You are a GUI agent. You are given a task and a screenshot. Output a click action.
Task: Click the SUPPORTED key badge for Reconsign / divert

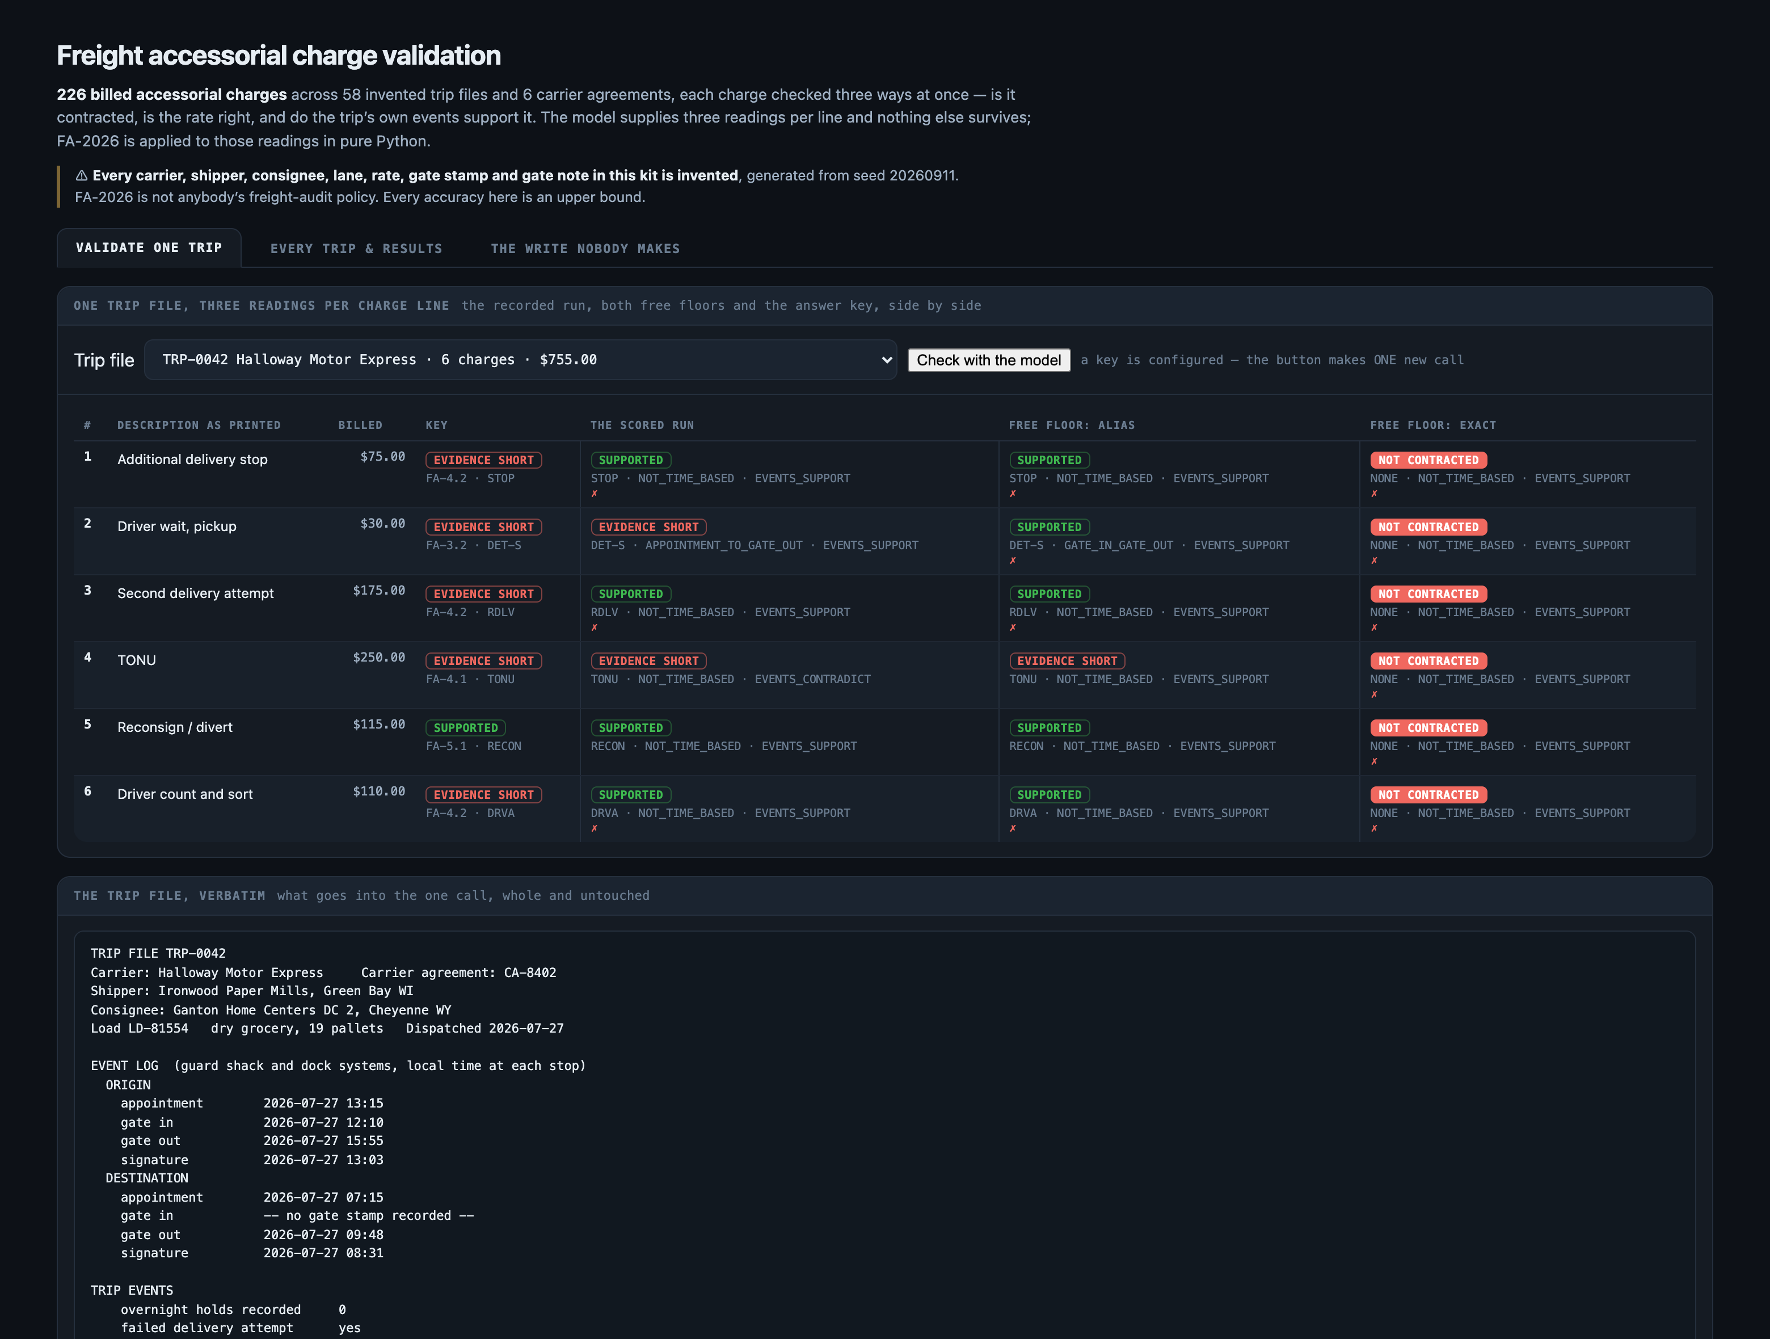tap(466, 727)
